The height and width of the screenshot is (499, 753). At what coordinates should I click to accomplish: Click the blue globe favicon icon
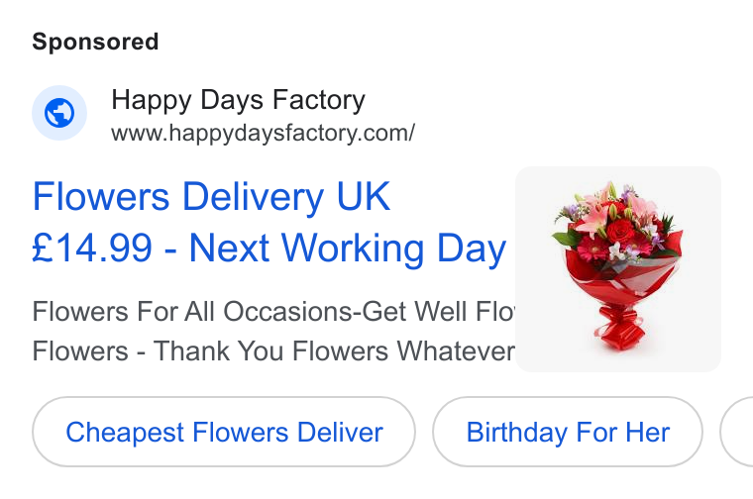59,113
